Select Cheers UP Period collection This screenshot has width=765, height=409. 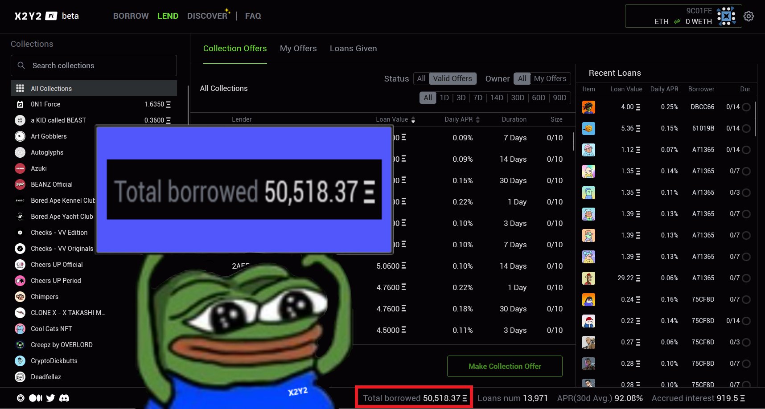click(x=56, y=281)
